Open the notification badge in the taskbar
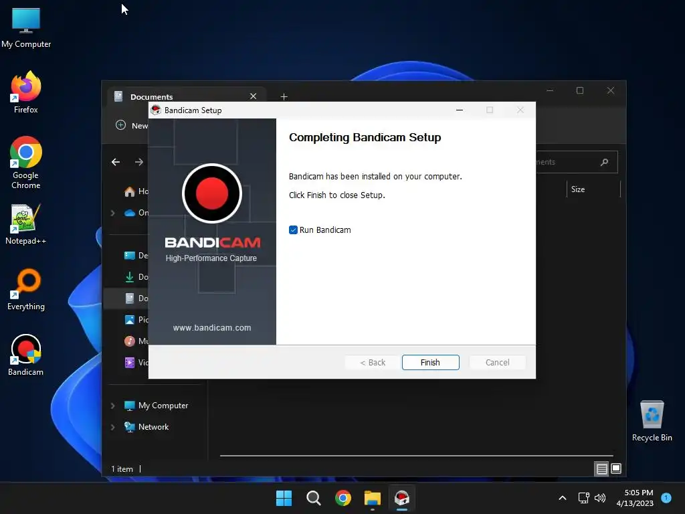The height and width of the screenshot is (514, 685). pos(666,497)
